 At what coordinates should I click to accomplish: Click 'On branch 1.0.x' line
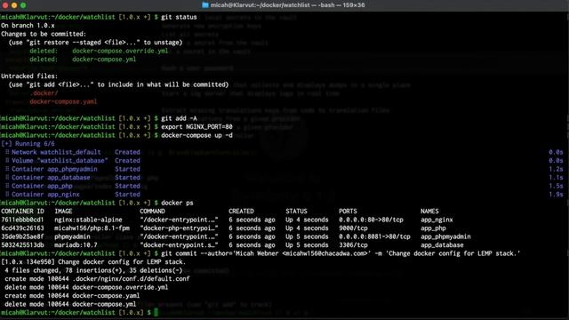tap(28, 26)
